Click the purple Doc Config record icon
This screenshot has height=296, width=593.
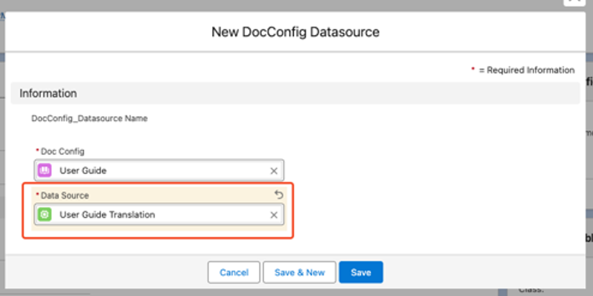pos(45,171)
